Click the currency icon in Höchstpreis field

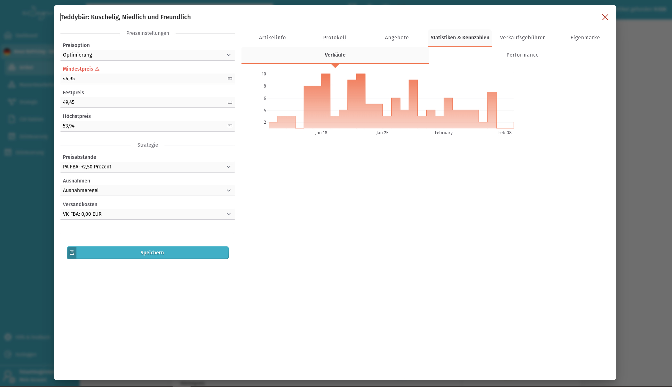point(230,126)
